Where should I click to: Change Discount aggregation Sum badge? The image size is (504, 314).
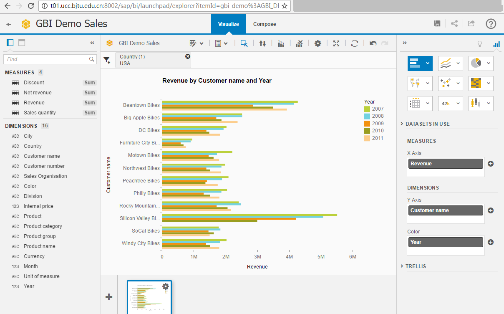tap(90, 83)
